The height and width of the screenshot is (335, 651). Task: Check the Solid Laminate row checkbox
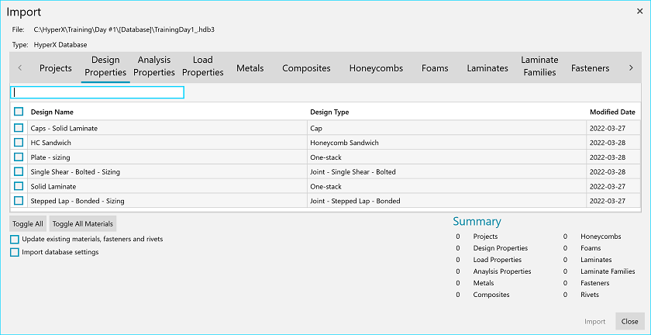19,186
